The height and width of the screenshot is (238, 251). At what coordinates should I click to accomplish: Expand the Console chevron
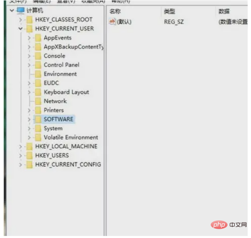point(29,56)
